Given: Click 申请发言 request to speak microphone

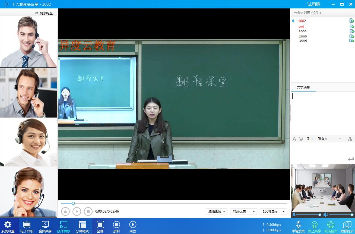Looking at the screenshot, I should 298,226.
